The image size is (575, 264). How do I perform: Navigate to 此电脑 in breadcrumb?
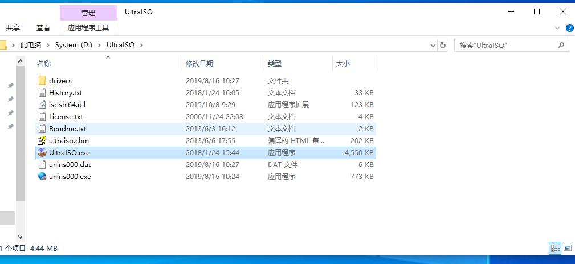[x=31, y=45]
